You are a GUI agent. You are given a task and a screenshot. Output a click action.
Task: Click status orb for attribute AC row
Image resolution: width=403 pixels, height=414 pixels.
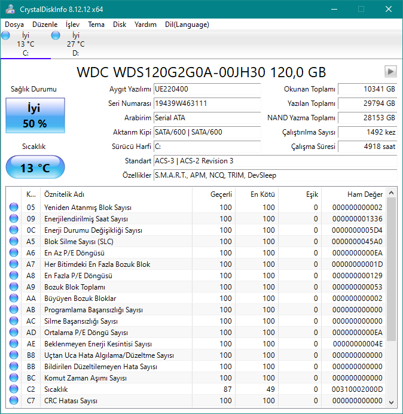point(14,321)
